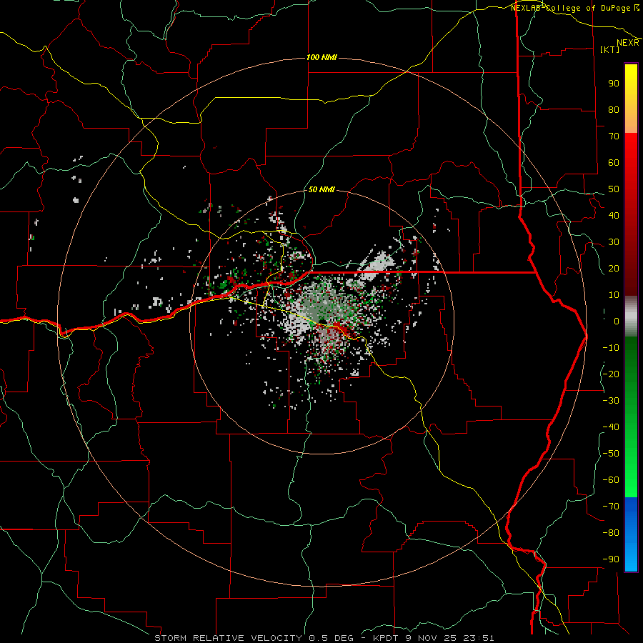The width and height of the screenshot is (643, 643).
Task: Click the positive "20" scale tick label
Action: (x=614, y=268)
